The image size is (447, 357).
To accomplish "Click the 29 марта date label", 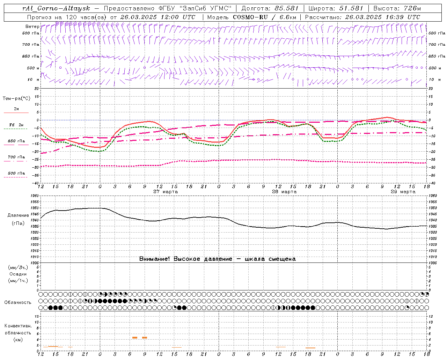I will (403, 192).
